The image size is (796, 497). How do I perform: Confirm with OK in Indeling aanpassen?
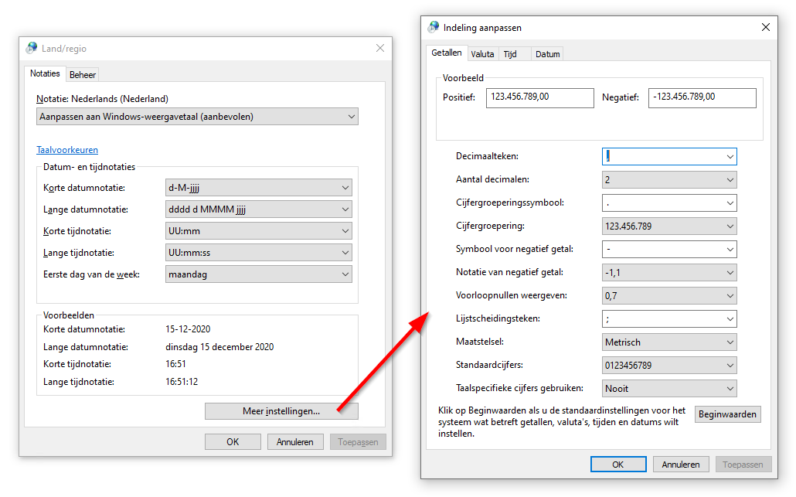[617, 465]
